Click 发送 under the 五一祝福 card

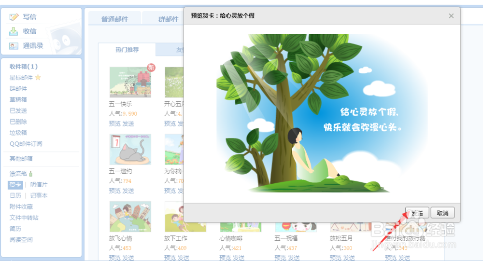294,258
